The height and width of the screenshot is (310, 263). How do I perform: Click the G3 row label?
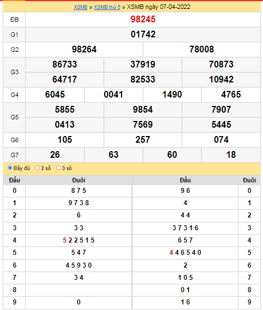point(14,72)
